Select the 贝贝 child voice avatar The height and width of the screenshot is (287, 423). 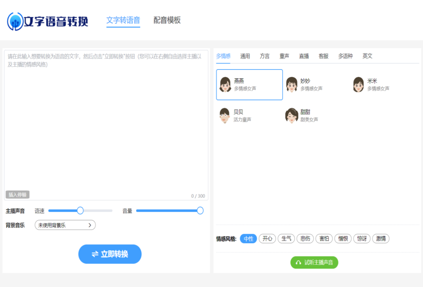click(225, 116)
